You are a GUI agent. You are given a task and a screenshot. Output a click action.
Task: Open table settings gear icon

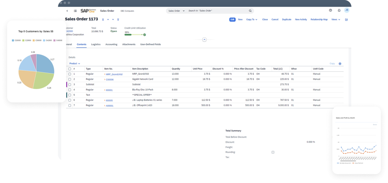(x=340, y=63)
